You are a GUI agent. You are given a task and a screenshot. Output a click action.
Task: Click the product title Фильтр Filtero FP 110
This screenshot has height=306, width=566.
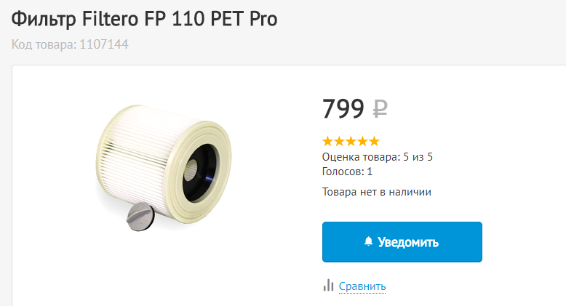[145, 18]
